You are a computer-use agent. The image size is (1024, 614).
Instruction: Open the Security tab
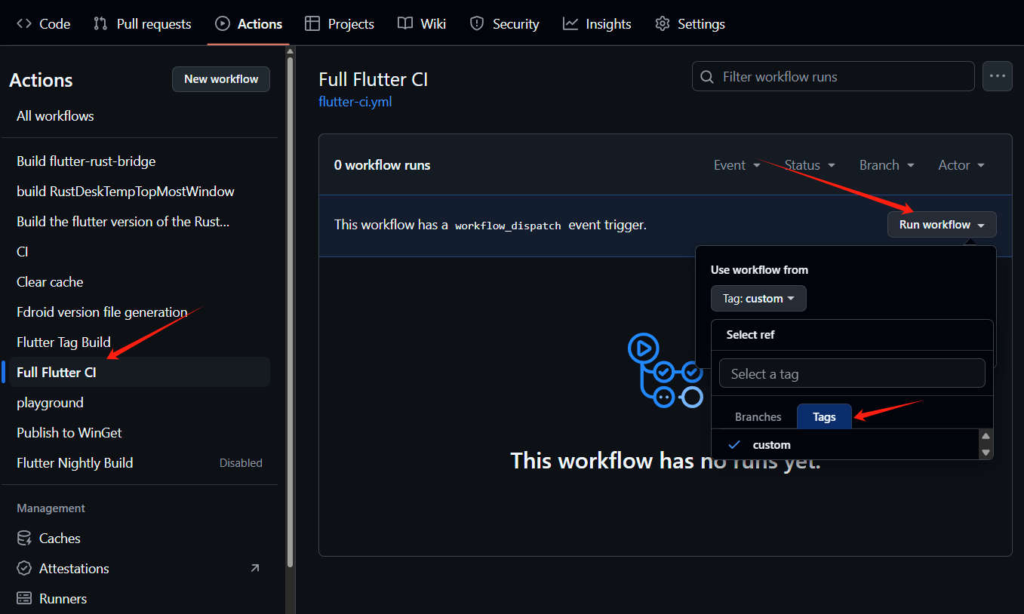tap(504, 24)
